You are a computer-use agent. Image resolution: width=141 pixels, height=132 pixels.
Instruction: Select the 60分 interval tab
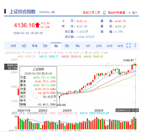click(x=120, y=46)
